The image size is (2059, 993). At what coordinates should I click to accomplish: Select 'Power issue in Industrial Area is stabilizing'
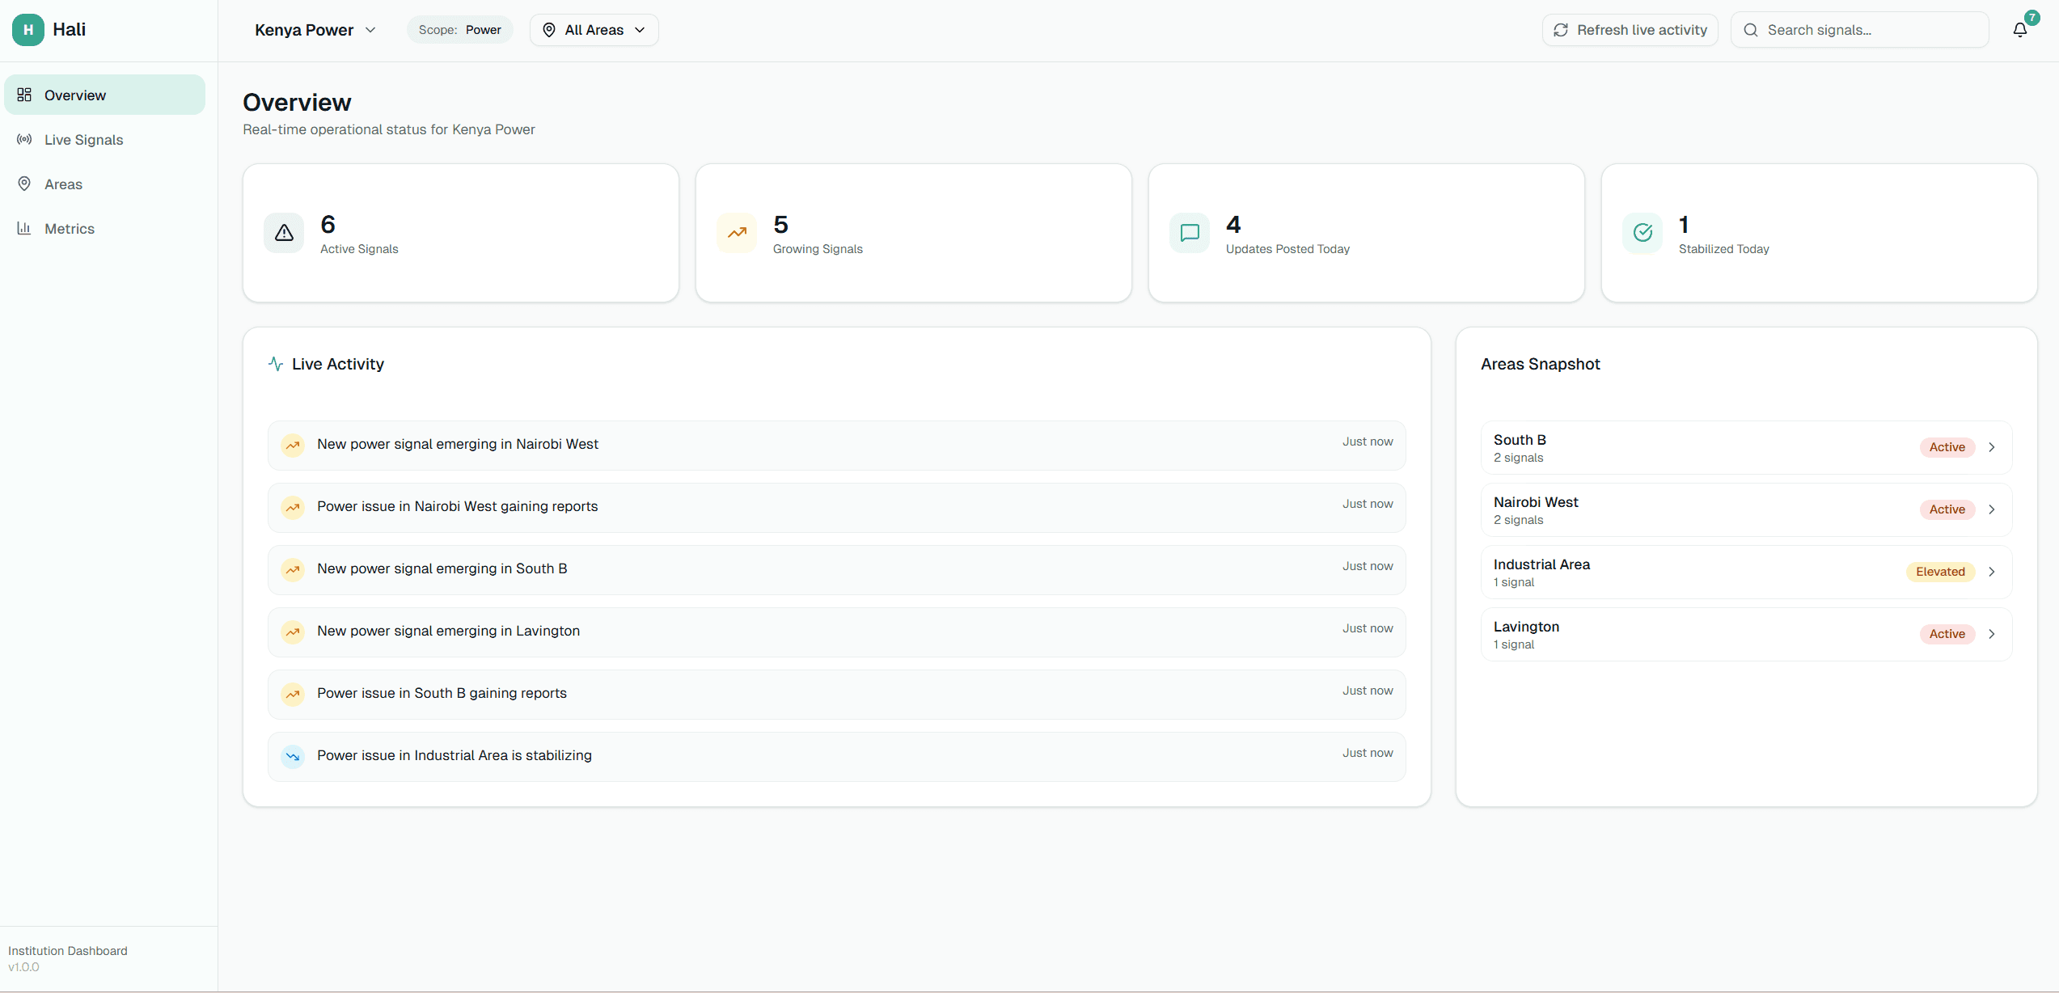837,756
